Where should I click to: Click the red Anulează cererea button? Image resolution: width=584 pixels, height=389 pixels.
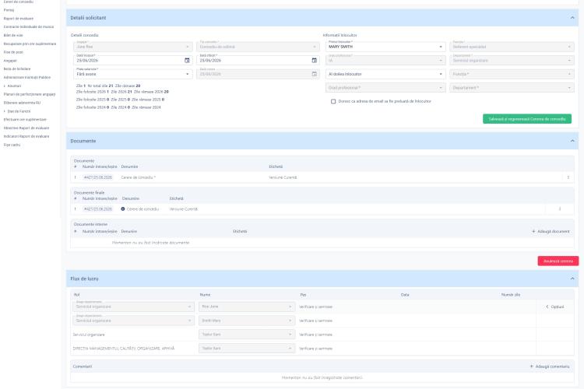click(x=558, y=261)
